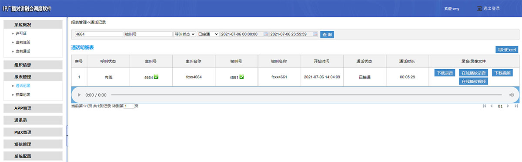Click the 内线 call status cell
522x162 pixels.
pos(108,77)
